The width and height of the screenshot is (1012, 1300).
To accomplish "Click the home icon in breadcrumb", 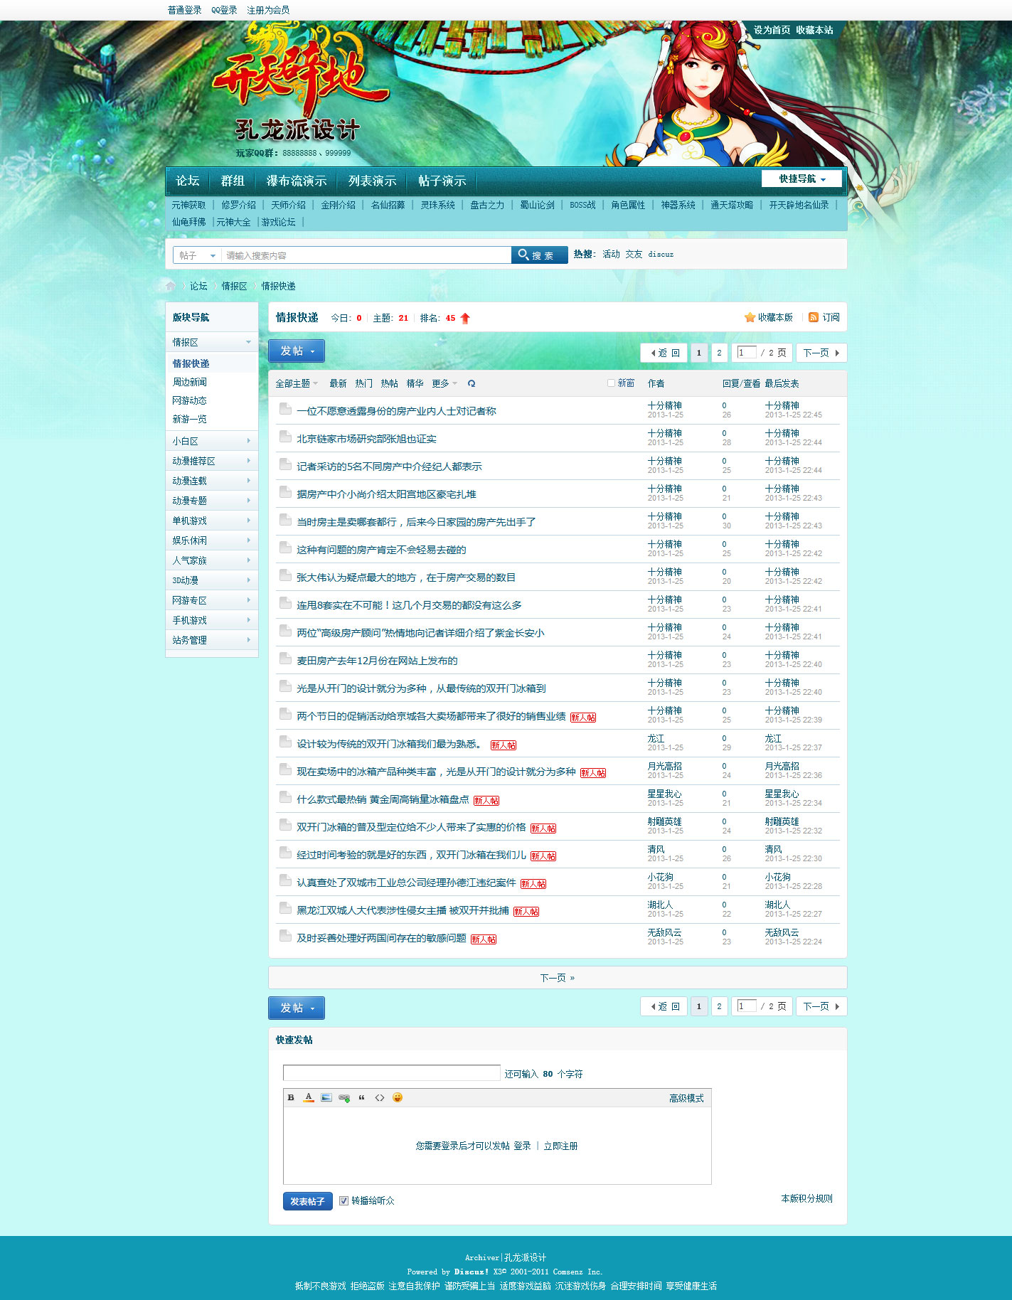I will click(171, 286).
